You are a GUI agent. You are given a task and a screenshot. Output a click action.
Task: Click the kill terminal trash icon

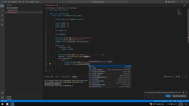click(x=179, y=77)
